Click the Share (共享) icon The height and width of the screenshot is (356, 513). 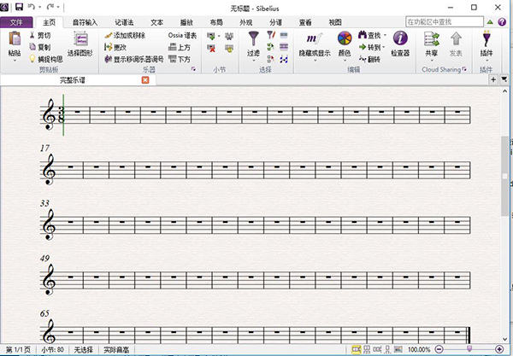432,38
